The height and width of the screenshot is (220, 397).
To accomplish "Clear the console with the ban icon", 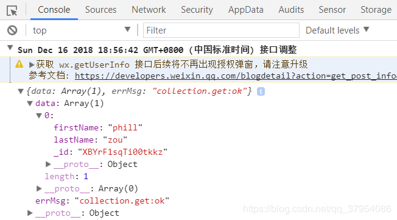I will [12, 30].
